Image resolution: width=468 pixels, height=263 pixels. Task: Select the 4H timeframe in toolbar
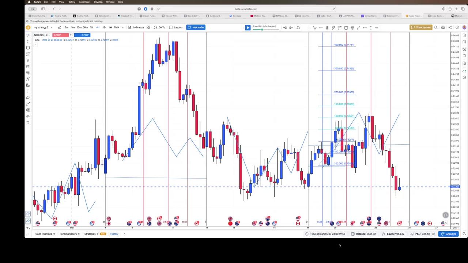98,27
